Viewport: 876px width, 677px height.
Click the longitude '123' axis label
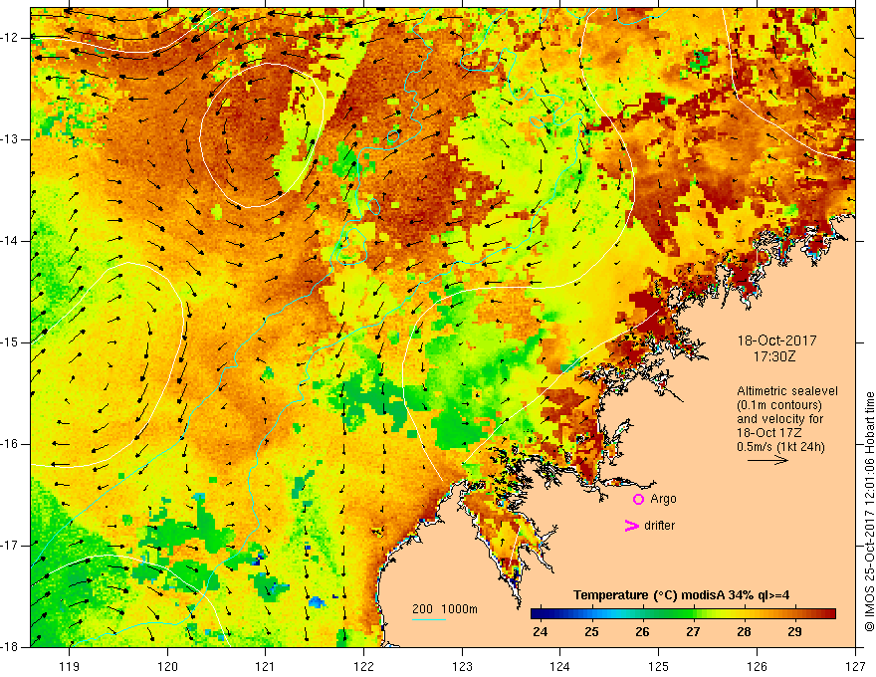tap(462, 666)
